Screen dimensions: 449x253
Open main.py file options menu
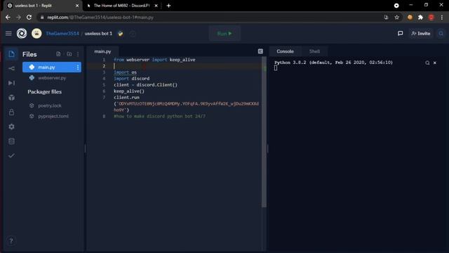[78, 67]
